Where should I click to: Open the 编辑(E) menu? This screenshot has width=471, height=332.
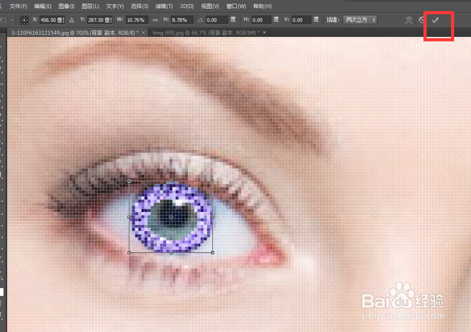pos(43,6)
